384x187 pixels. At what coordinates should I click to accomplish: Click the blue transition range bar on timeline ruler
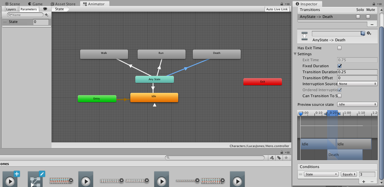click(332, 113)
